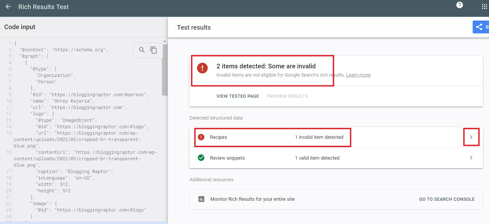The width and height of the screenshot is (489, 224).
Task: Expand Recipes with the chevron arrow
Action: 471,137
